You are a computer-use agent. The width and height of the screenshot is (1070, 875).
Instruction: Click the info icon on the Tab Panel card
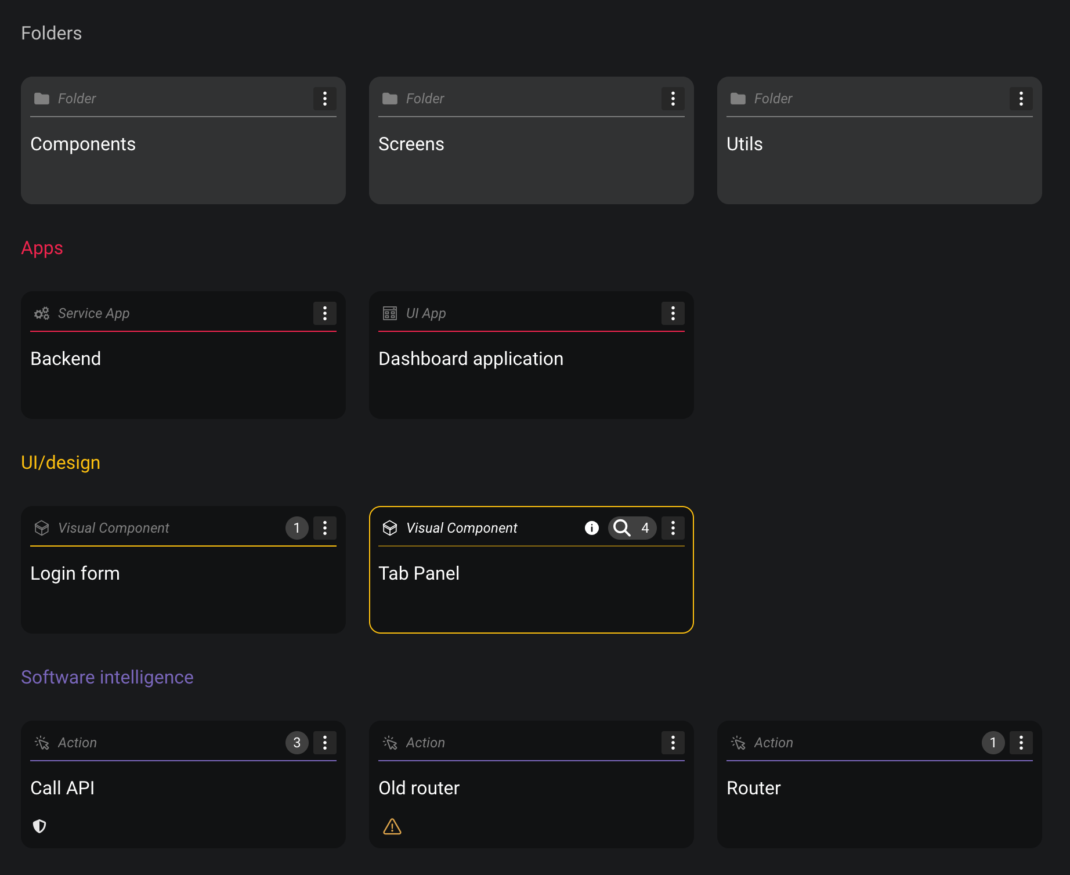click(591, 528)
